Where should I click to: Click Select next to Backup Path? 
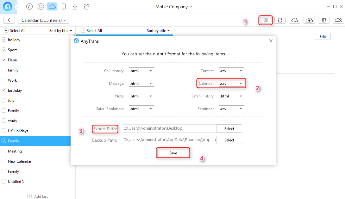[x=229, y=140]
